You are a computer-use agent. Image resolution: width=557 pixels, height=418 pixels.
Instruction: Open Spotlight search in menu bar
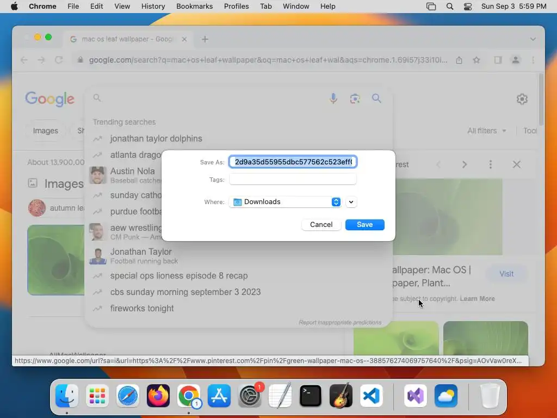click(x=450, y=7)
